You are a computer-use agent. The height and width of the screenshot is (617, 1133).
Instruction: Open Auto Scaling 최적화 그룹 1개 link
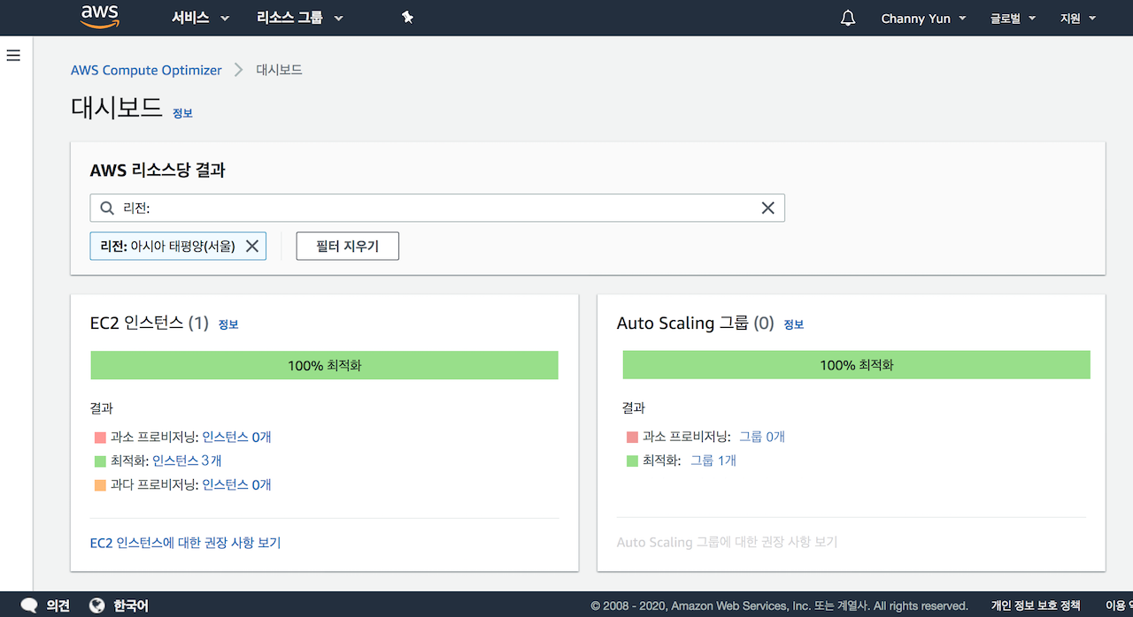click(713, 461)
